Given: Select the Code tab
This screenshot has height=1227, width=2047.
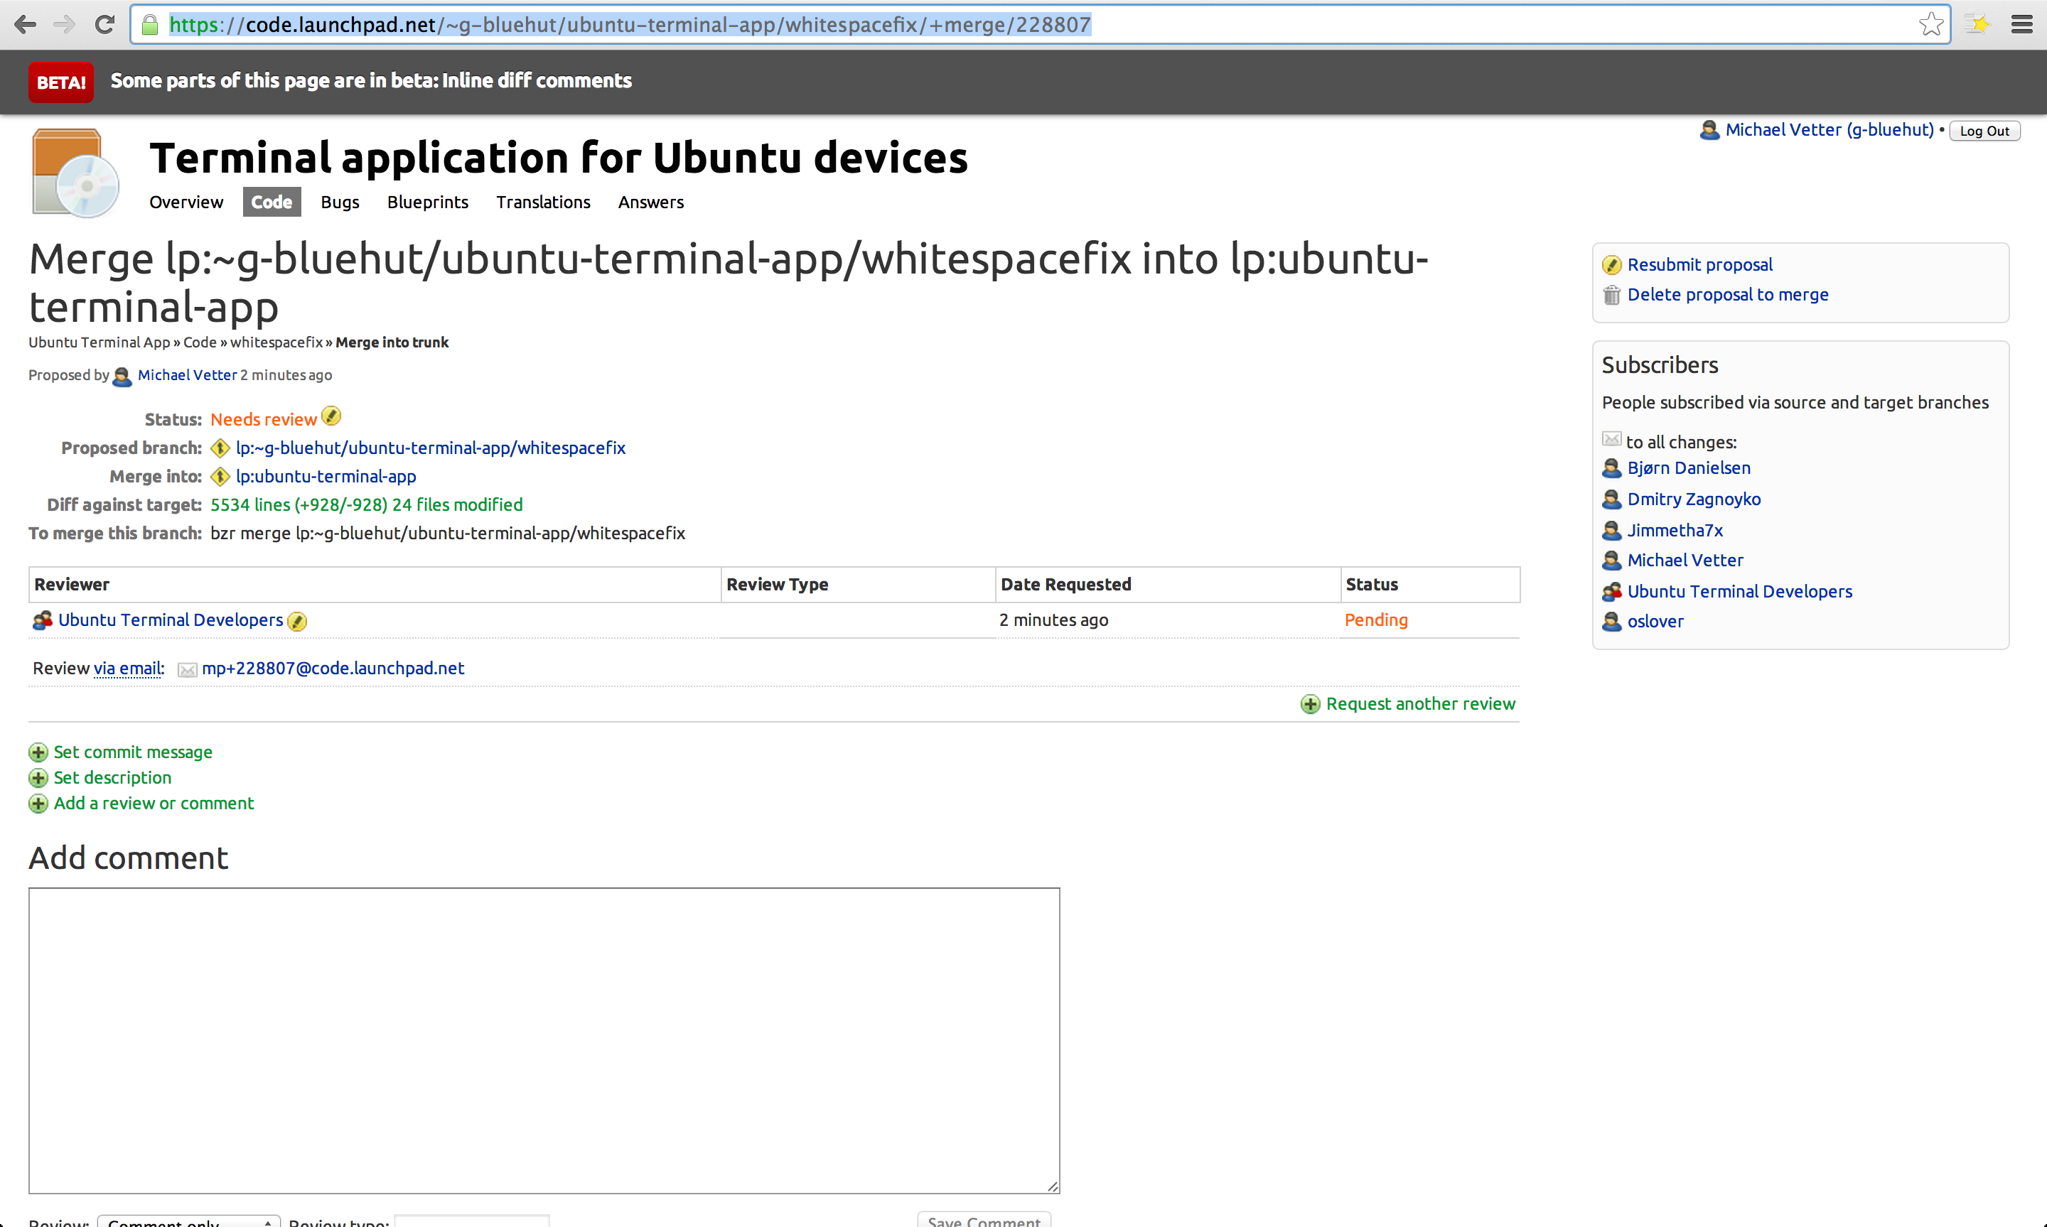Looking at the screenshot, I should 272,202.
